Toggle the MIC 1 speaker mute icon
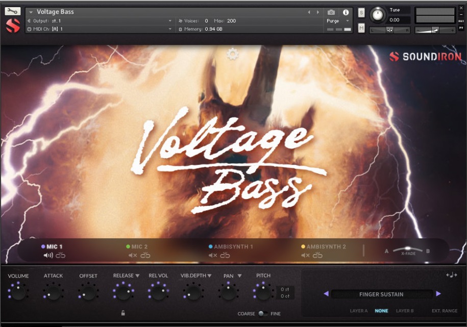Image resolution: width=467 pixels, height=327 pixels. [48, 255]
